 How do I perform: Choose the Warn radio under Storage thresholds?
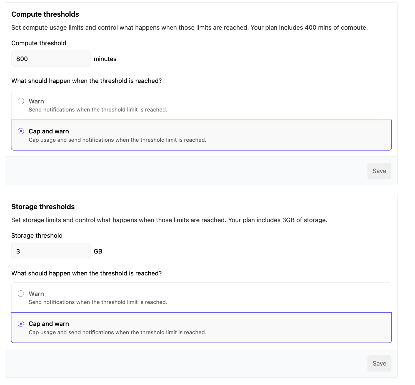coord(21,294)
